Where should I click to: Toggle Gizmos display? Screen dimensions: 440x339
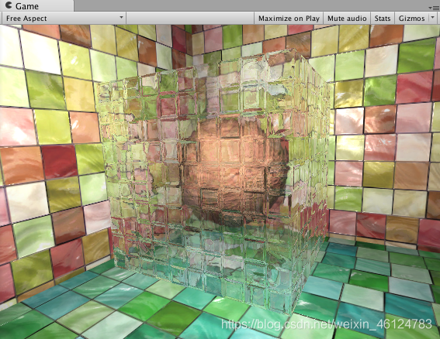411,19
